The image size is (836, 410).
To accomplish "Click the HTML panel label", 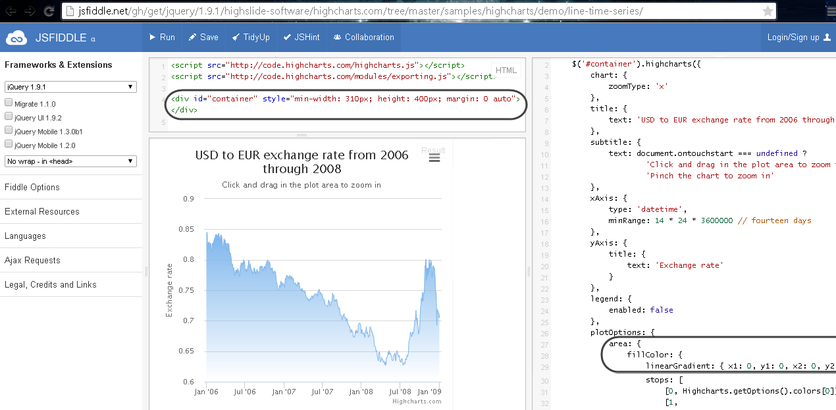I will coord(506,71).
